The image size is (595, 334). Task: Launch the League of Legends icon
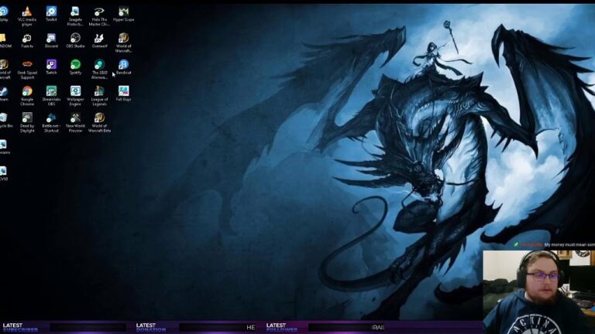click(99, 95)
